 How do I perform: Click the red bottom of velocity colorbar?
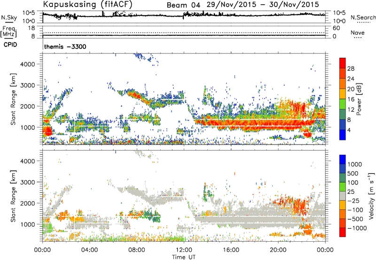(x=343, y=232)
